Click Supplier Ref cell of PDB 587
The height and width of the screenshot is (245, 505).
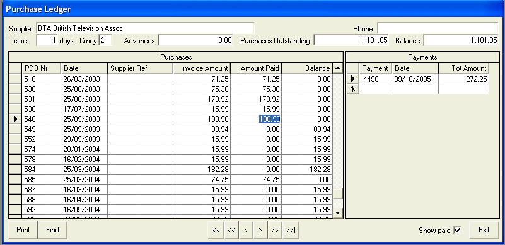click(140, 190)
